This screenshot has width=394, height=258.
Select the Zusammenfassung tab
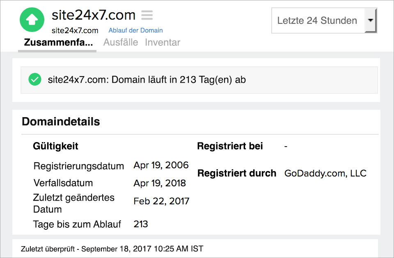tap(57, 42)
